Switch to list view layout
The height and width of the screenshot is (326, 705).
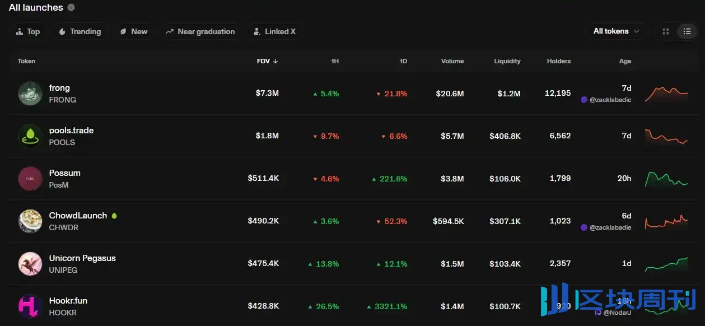click(x=687, y=31)
